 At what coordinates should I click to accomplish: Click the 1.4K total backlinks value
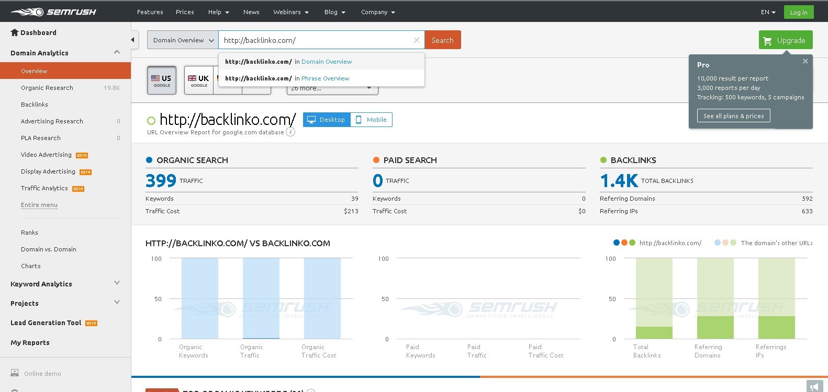point(619,181)
